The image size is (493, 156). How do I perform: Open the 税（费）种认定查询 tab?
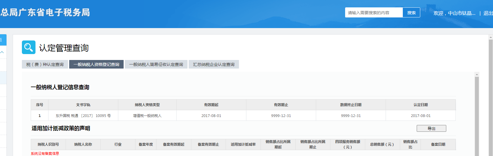point(45,64)
